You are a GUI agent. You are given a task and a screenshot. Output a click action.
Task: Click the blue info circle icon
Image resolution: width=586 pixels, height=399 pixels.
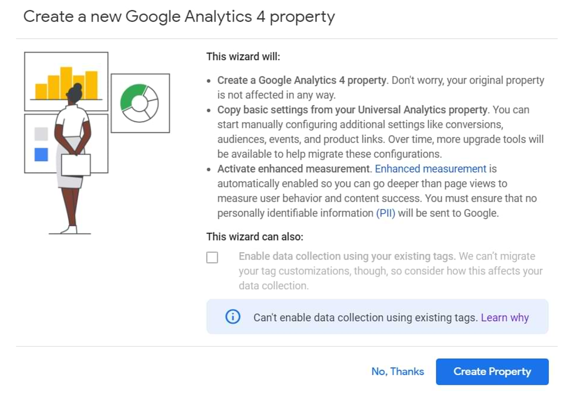point(233,317)
